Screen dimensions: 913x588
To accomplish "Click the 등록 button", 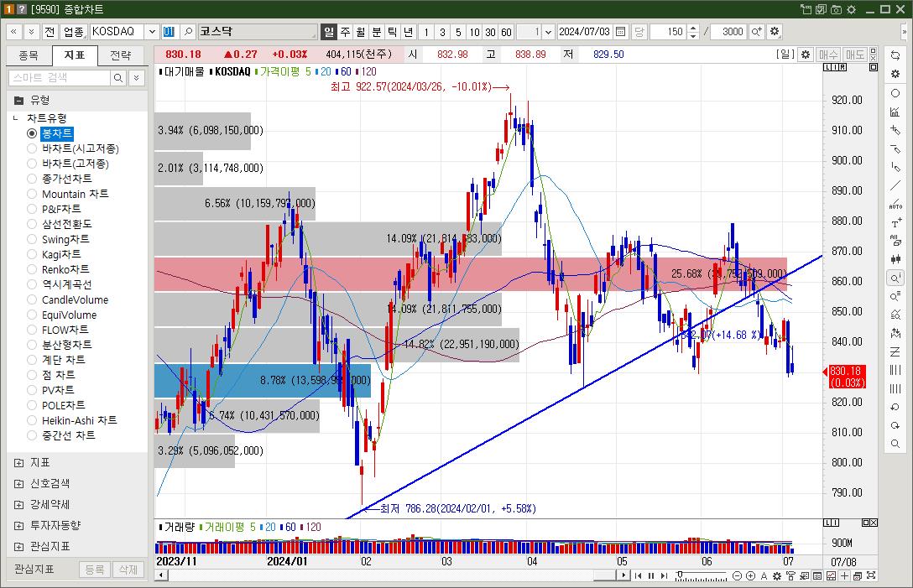I will [95, 570].
